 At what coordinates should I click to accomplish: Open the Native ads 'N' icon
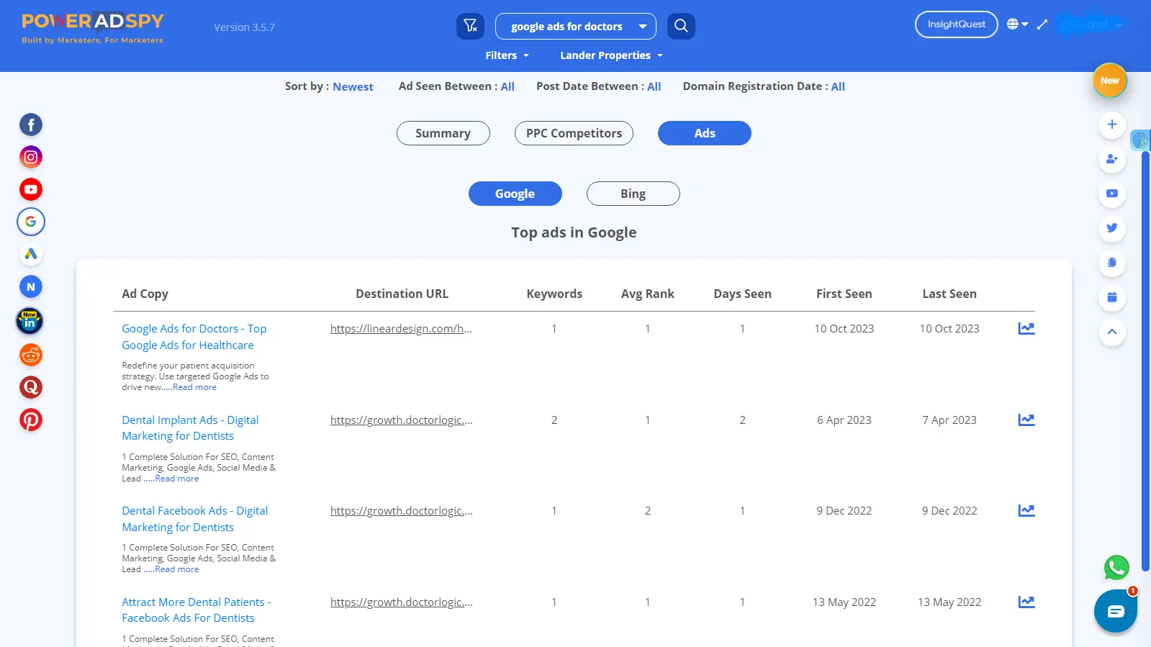[x=30, y=286]
